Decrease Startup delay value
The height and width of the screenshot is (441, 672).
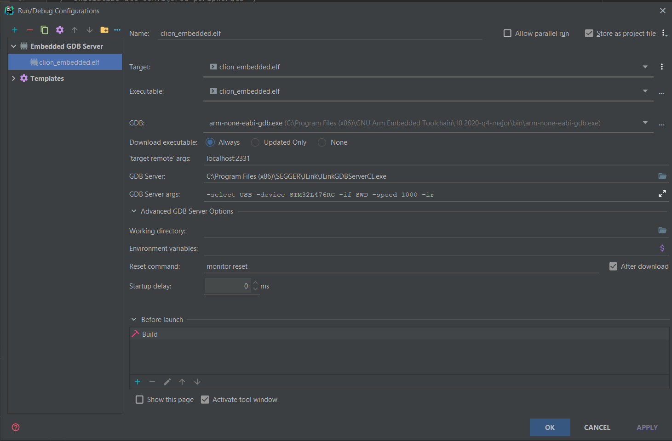[256, 289]
